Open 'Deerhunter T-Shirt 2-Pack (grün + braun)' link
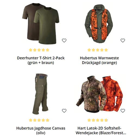 pos(41,60)
